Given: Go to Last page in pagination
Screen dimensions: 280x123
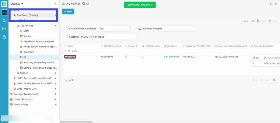Looking at the screenshot, I should coord(267,80).
